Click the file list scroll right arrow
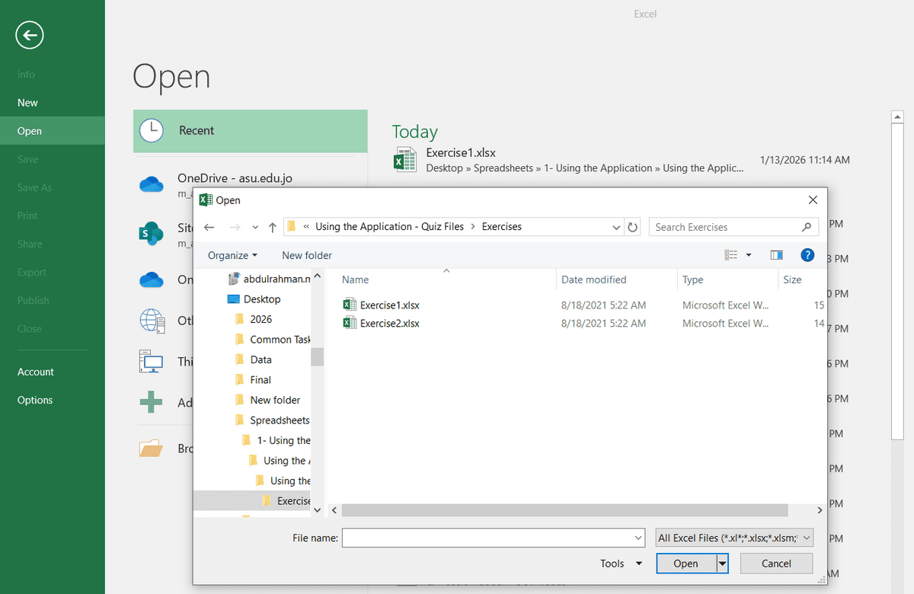This screenshot has height=594, width=914. (x=820, y=510)
